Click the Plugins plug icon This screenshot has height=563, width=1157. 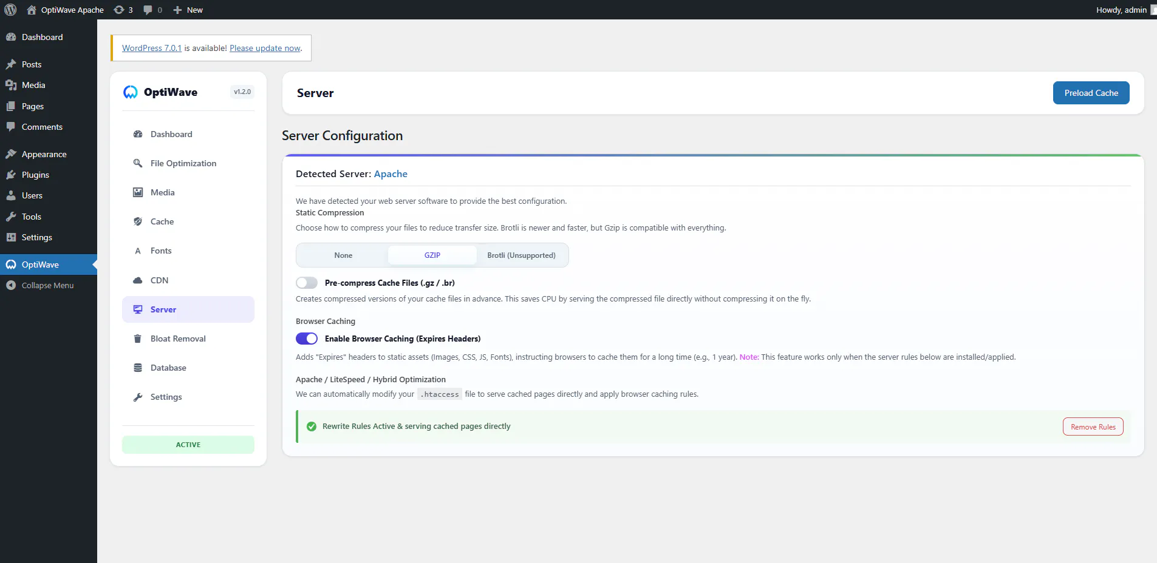11,175
